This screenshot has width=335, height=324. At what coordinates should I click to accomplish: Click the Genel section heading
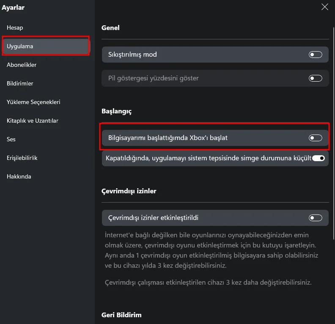pyautogui.click(x=111, y=28)
